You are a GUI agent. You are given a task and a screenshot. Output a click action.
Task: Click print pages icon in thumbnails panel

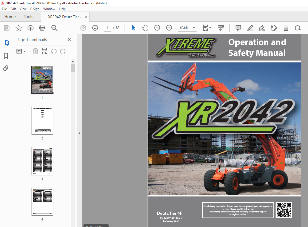(x=44, y=51)
